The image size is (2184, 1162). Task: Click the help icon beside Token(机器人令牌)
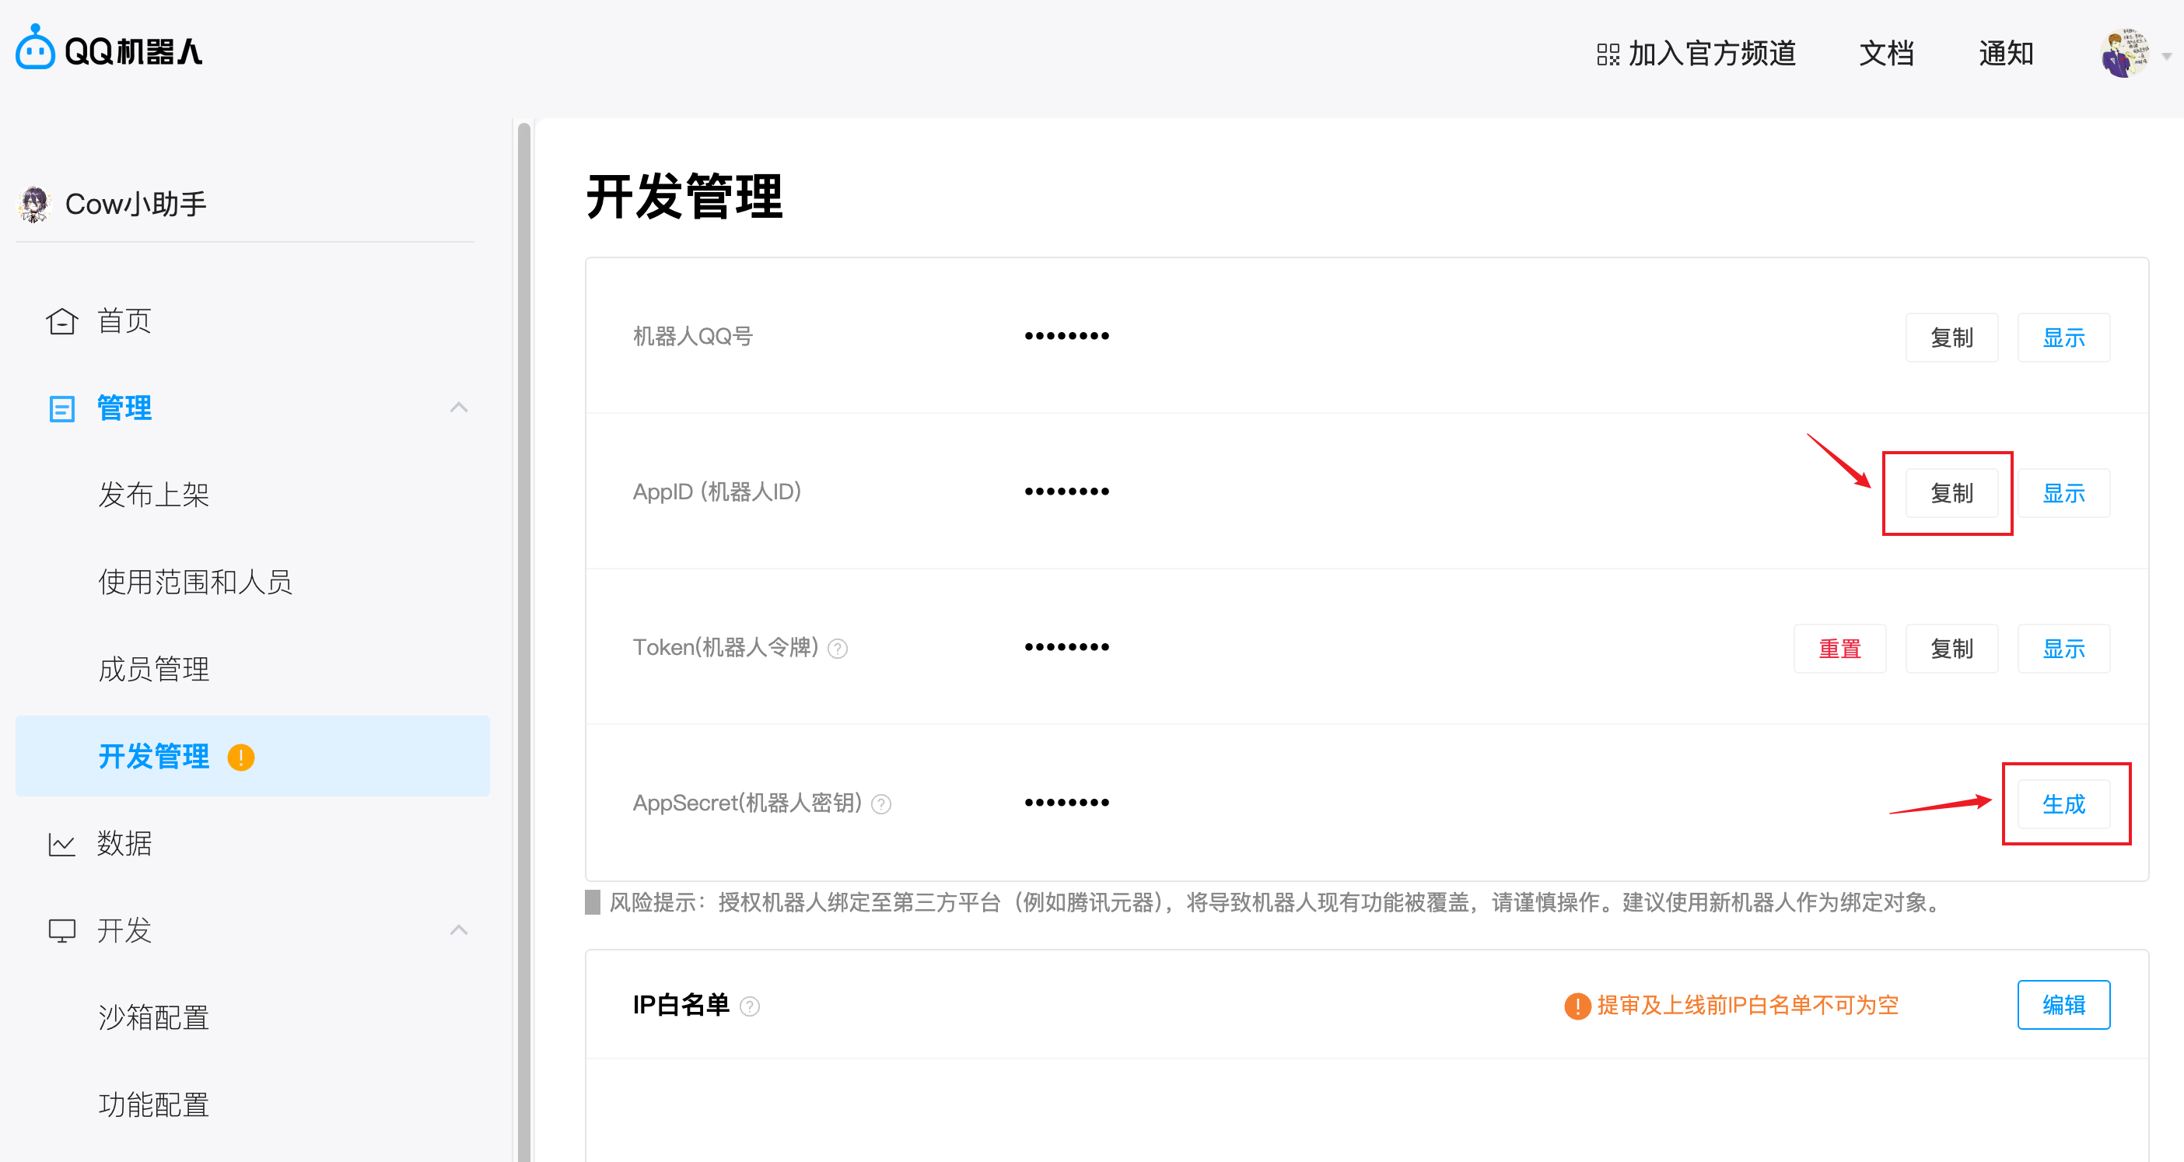(838, 649)
